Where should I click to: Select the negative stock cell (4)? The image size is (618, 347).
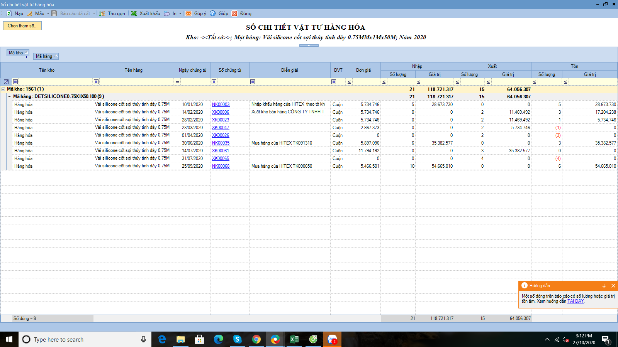(x=547, y=158)
